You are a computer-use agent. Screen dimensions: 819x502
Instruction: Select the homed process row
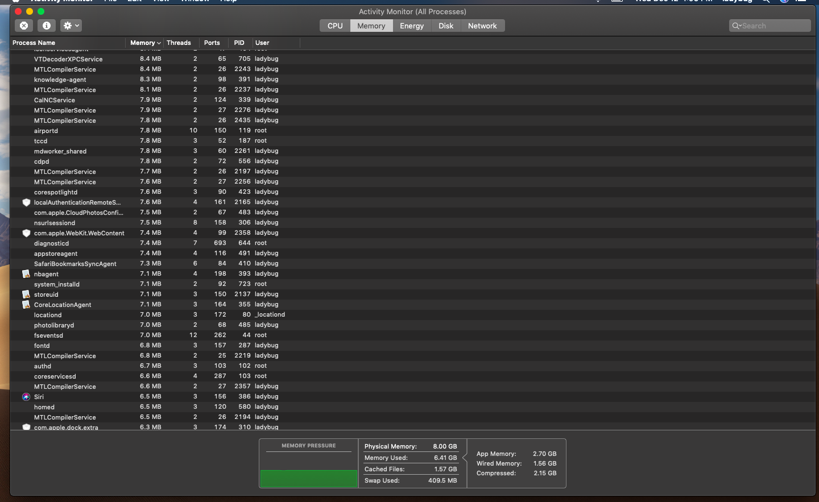point(412,407)
